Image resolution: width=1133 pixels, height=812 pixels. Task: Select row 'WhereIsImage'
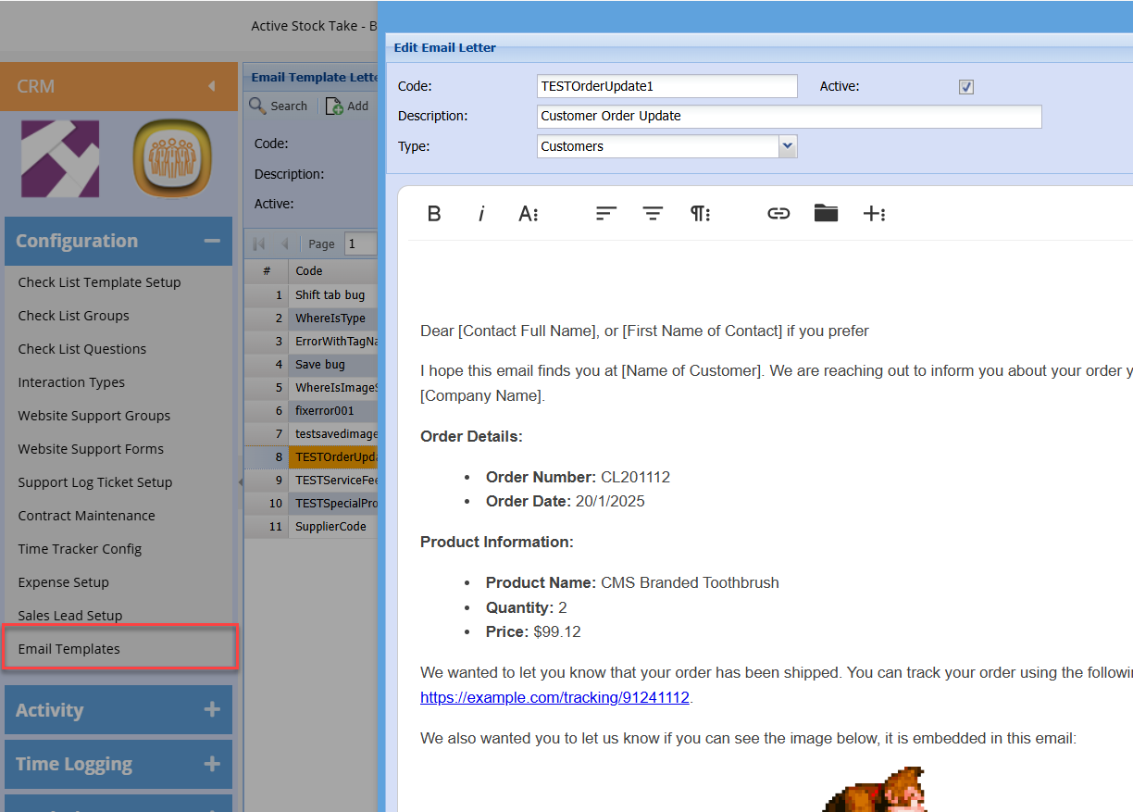coord(311,387)
